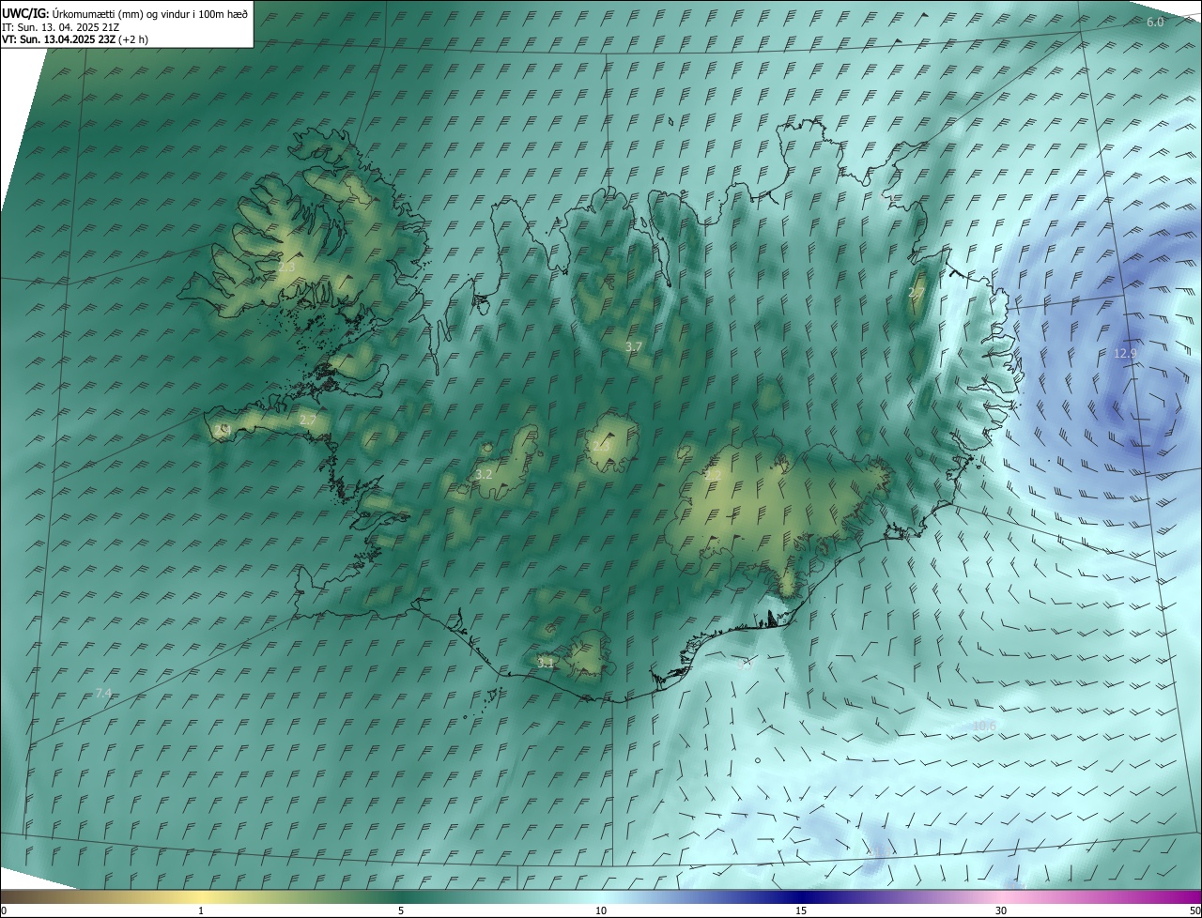Click the '5' tick on the color scale
The image size is (1202, 918).
click(x=401, y=910)
